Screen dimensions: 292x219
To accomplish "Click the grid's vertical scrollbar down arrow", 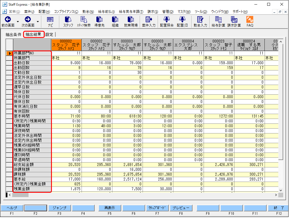I will (281, 190).
